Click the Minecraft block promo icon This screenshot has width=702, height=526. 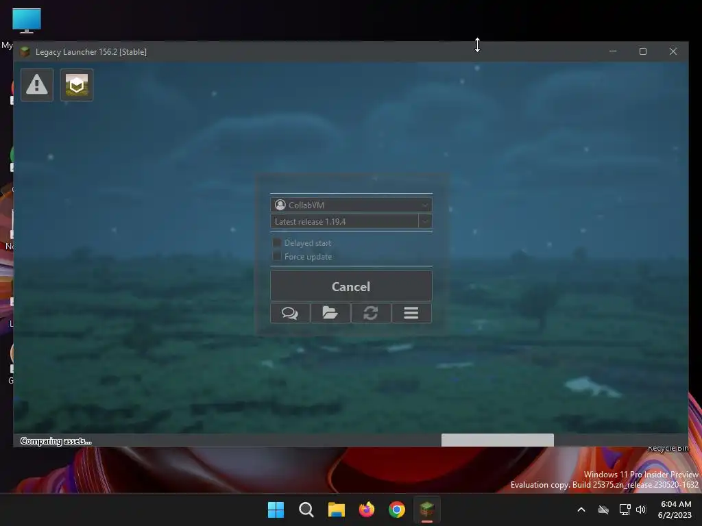(x=77, y=85)
